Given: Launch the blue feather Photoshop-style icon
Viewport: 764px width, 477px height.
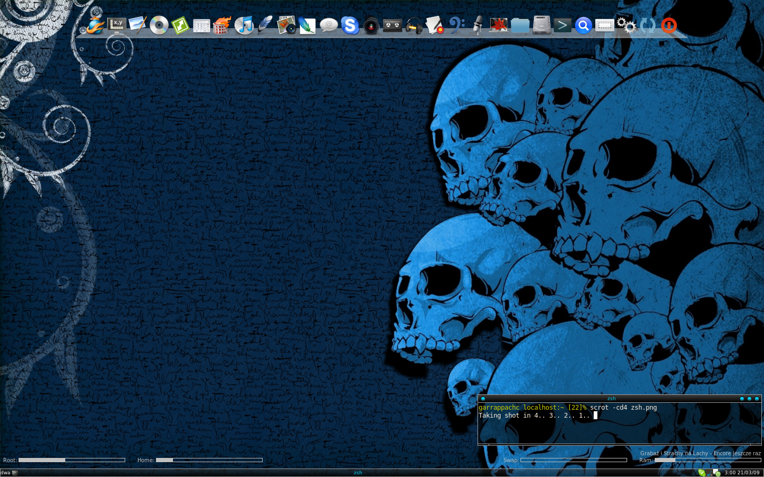Looking at the screenshot, I should click(307, 25).
